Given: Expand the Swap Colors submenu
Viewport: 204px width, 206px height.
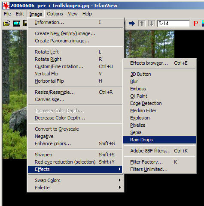Looking at the screenshot, I should tap(76, 180).
